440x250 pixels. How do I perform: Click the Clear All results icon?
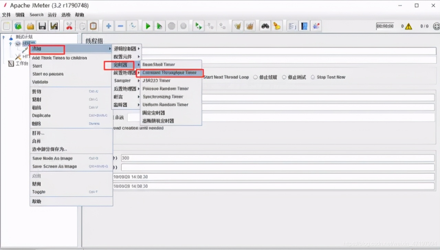click(250, 26)
